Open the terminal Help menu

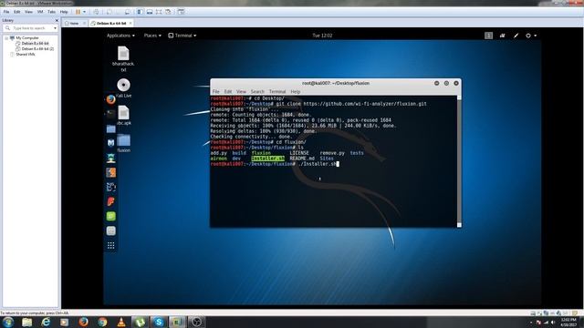pos(296,91)
